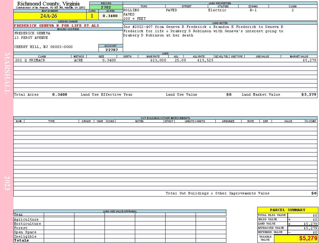Click the Totals row label
Image resolution: width=319 pixels, height=243 pixels.
(21, 240)
